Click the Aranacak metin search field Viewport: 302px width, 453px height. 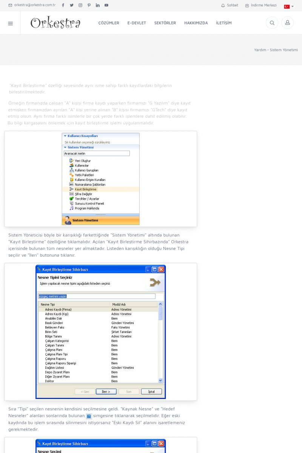[97, 154]
